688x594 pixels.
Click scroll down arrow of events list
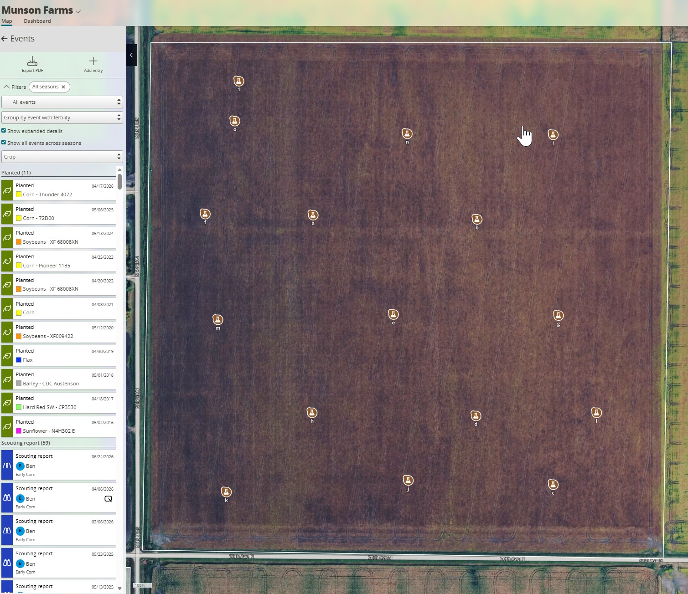[119, 588]
